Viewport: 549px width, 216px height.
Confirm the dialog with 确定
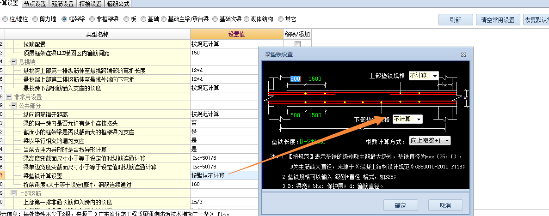[x=401, y=205]
